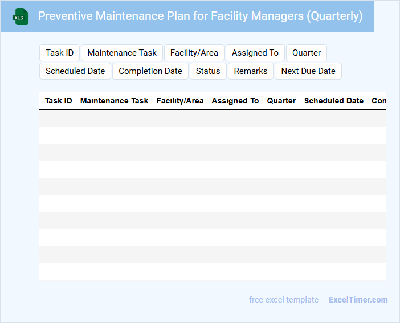The width and height of the screenshot is (400, 323).
Task: Click the Assigned To column header
Action: pos(235,101)
